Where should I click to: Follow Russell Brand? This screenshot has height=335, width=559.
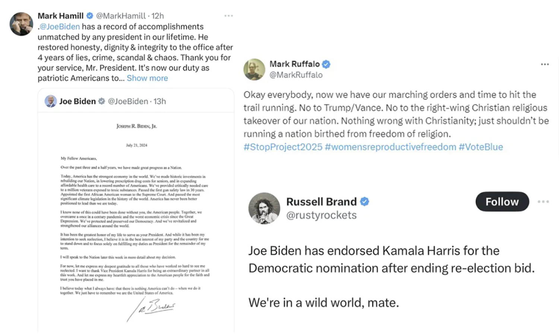point(502,202)
